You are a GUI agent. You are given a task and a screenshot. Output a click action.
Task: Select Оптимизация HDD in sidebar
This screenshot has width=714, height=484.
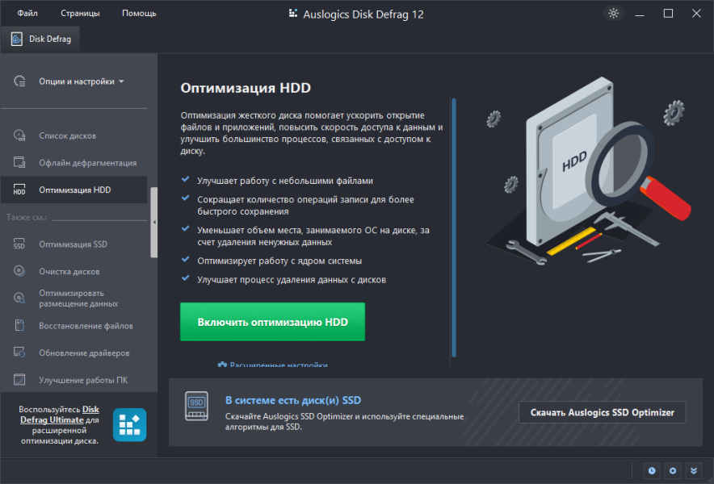[x=74, y=190]
